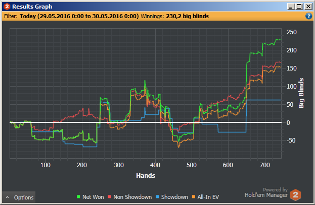The image size is (315, 205).
Task: Click the All-In EV legend label
Action: click(208, 197)
